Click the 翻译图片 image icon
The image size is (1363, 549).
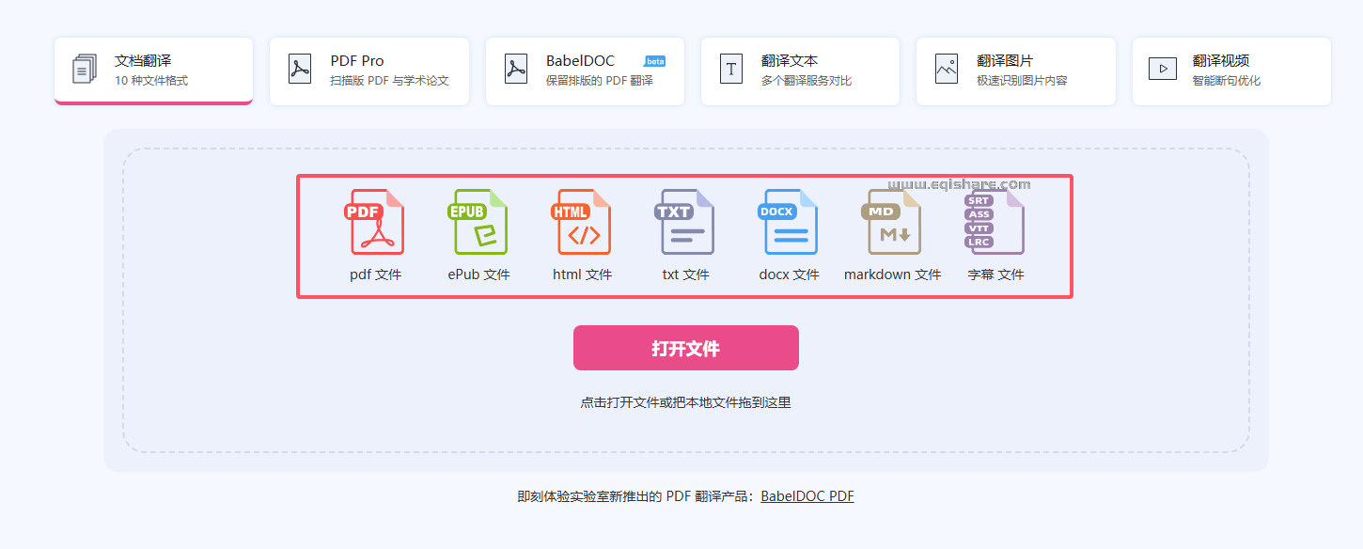tap(946, 69)
